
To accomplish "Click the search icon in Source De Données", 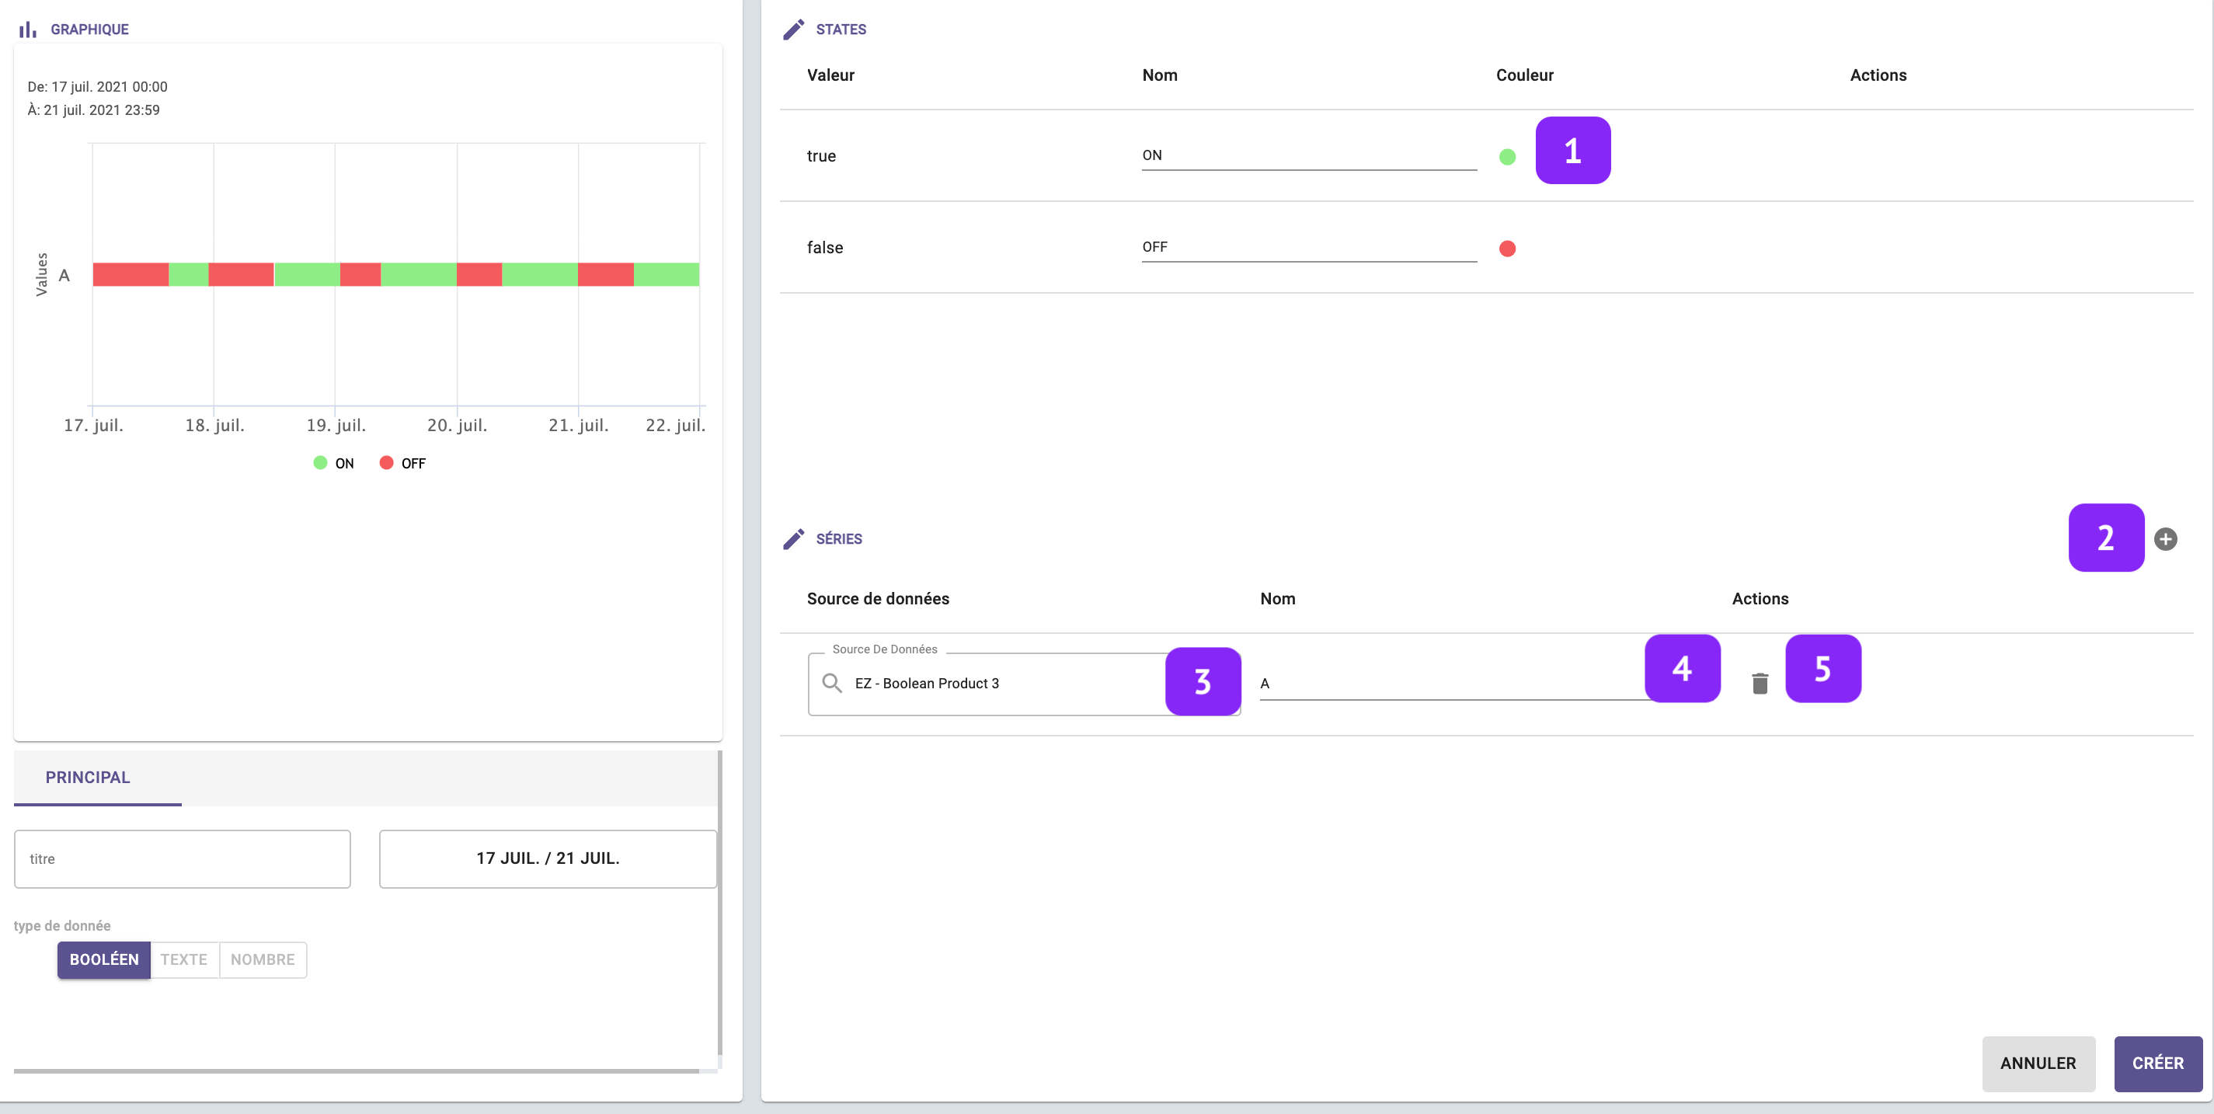I will pyautogui.click(x=831, y=684).
